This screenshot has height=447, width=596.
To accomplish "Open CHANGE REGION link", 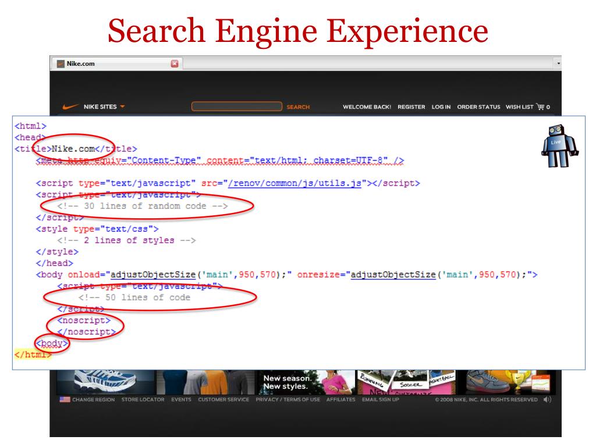I will point(94,400).
